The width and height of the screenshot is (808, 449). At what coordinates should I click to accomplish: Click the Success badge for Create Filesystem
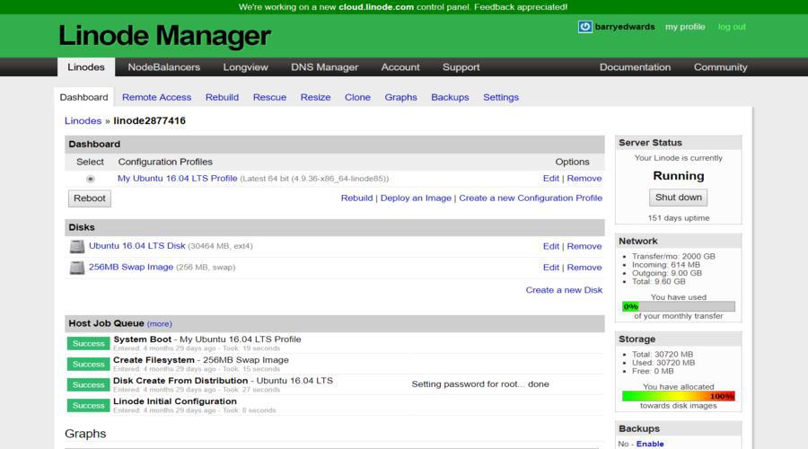89,364
